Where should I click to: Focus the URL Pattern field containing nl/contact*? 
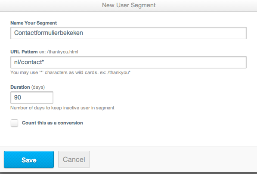pyautogui.click(x=128, y=62)
